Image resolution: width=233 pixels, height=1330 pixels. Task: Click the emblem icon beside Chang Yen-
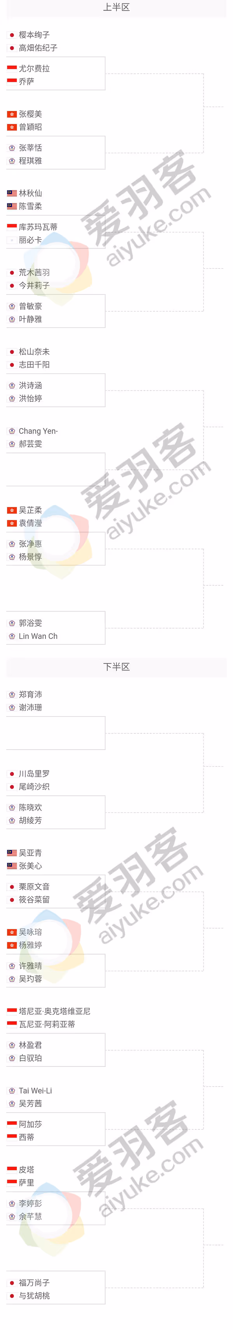click(12, 431)
